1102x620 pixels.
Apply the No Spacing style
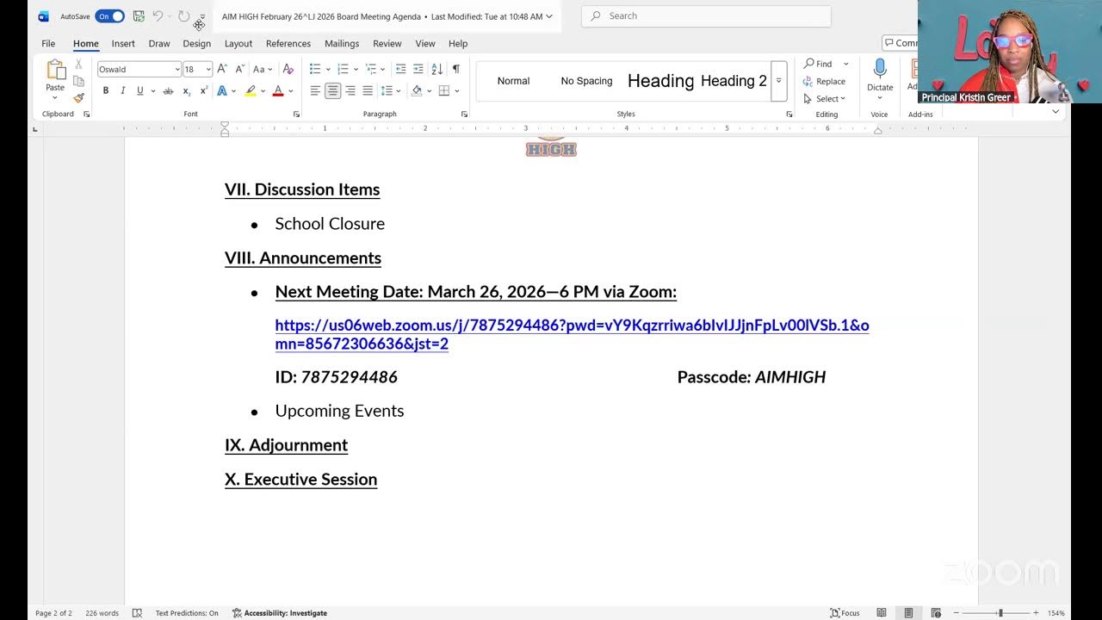(x=586, y=81)
